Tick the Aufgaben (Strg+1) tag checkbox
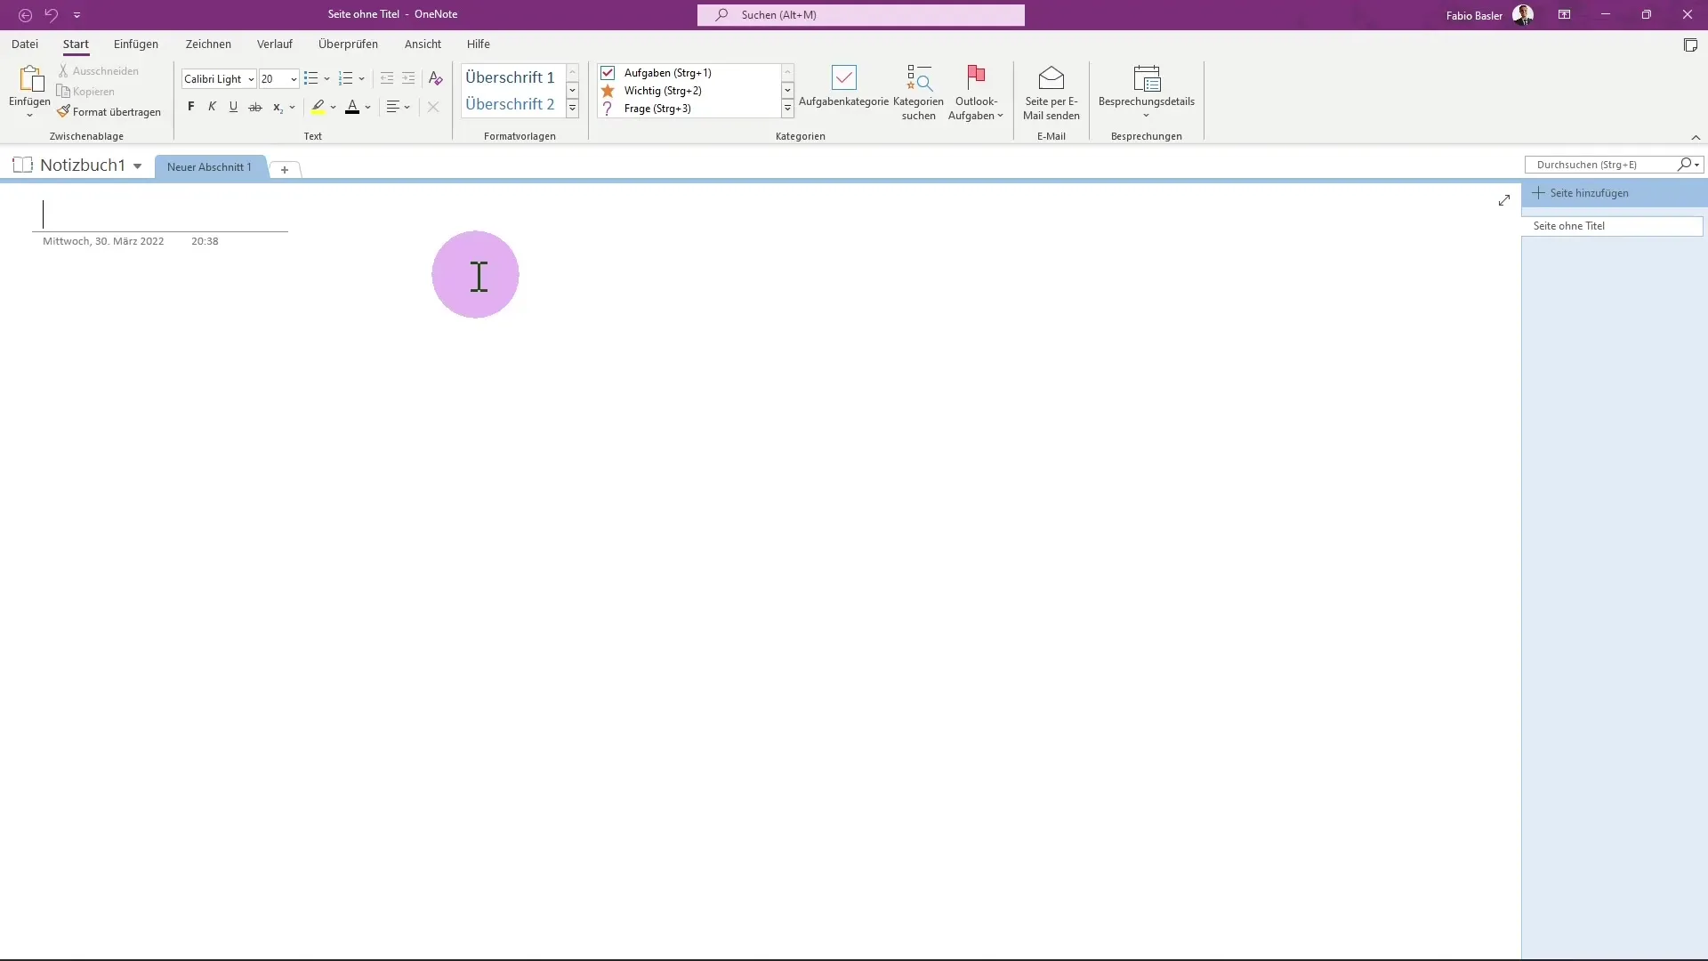This screenshot has height=961, width=1708. click(608, 73)
